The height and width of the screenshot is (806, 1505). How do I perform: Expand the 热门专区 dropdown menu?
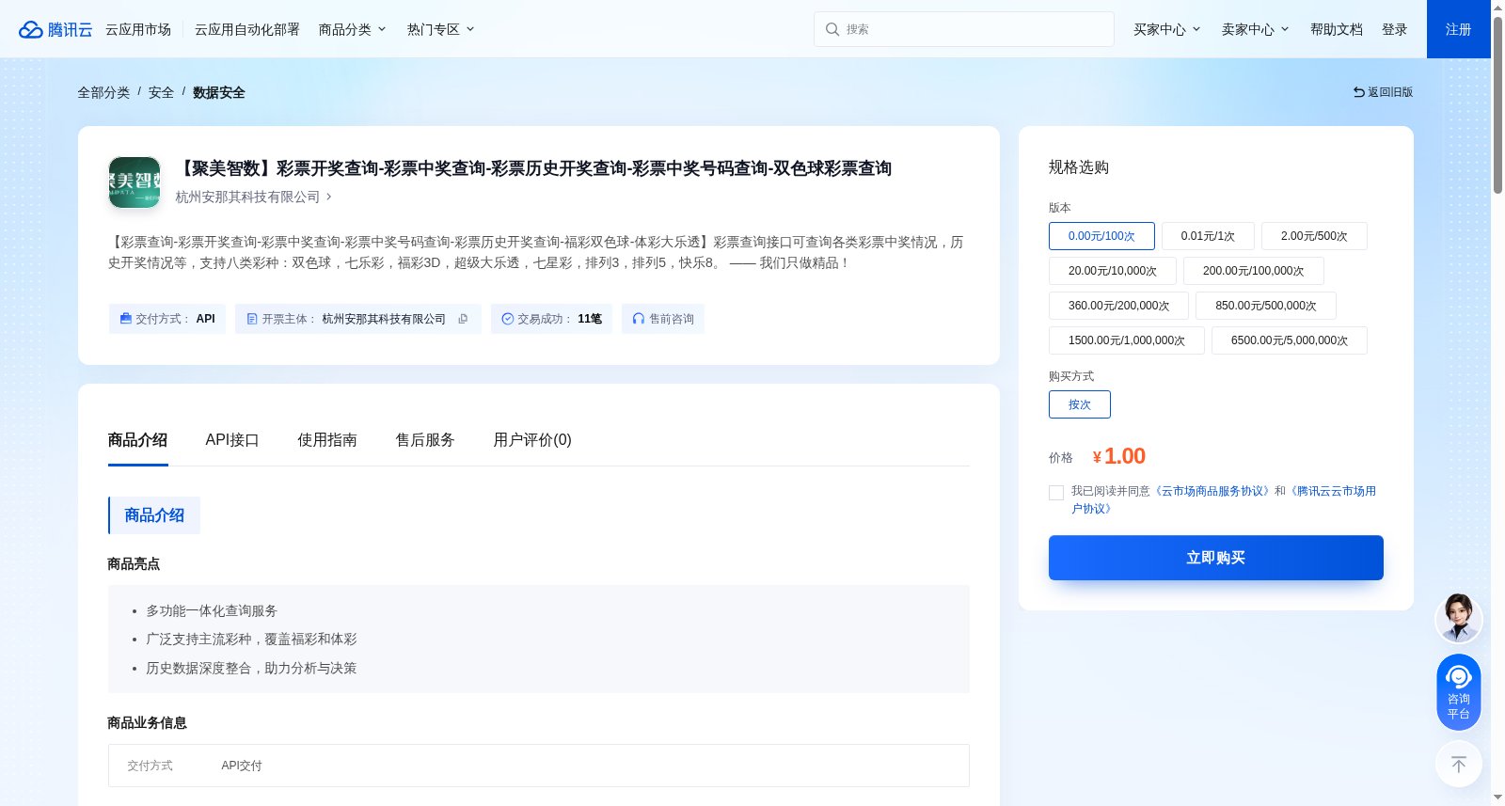click(x=441, y=29)
